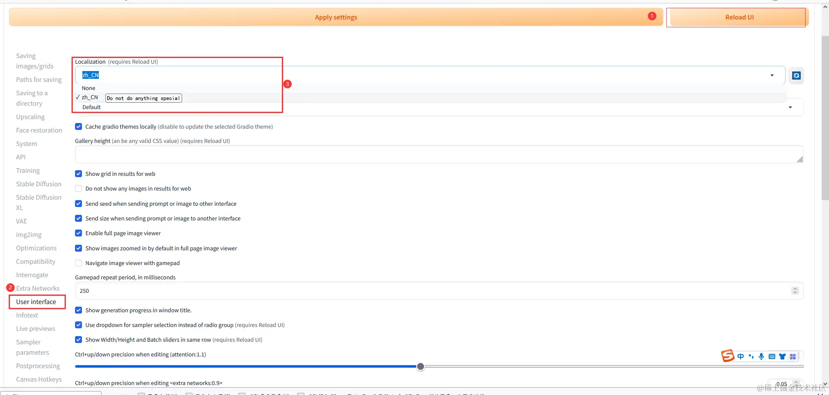
Task: Open the Compatibility section
Action: coord(36,262)
